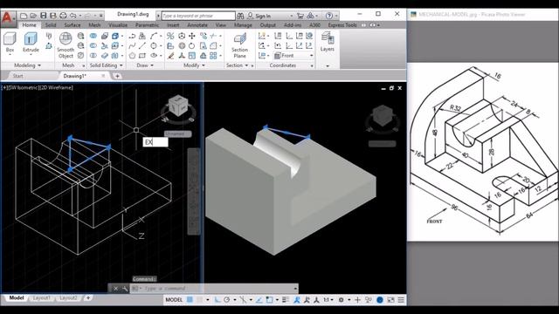Open the Layers panel button

pos(327,42)
